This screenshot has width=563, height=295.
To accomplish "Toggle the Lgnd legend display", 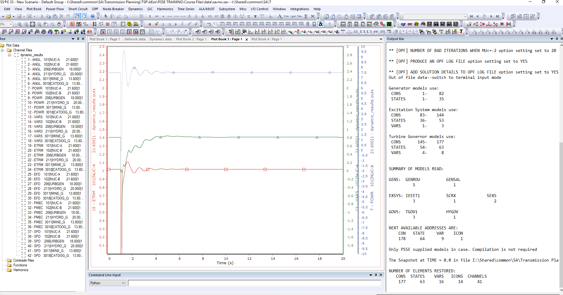I will point(293,17).
